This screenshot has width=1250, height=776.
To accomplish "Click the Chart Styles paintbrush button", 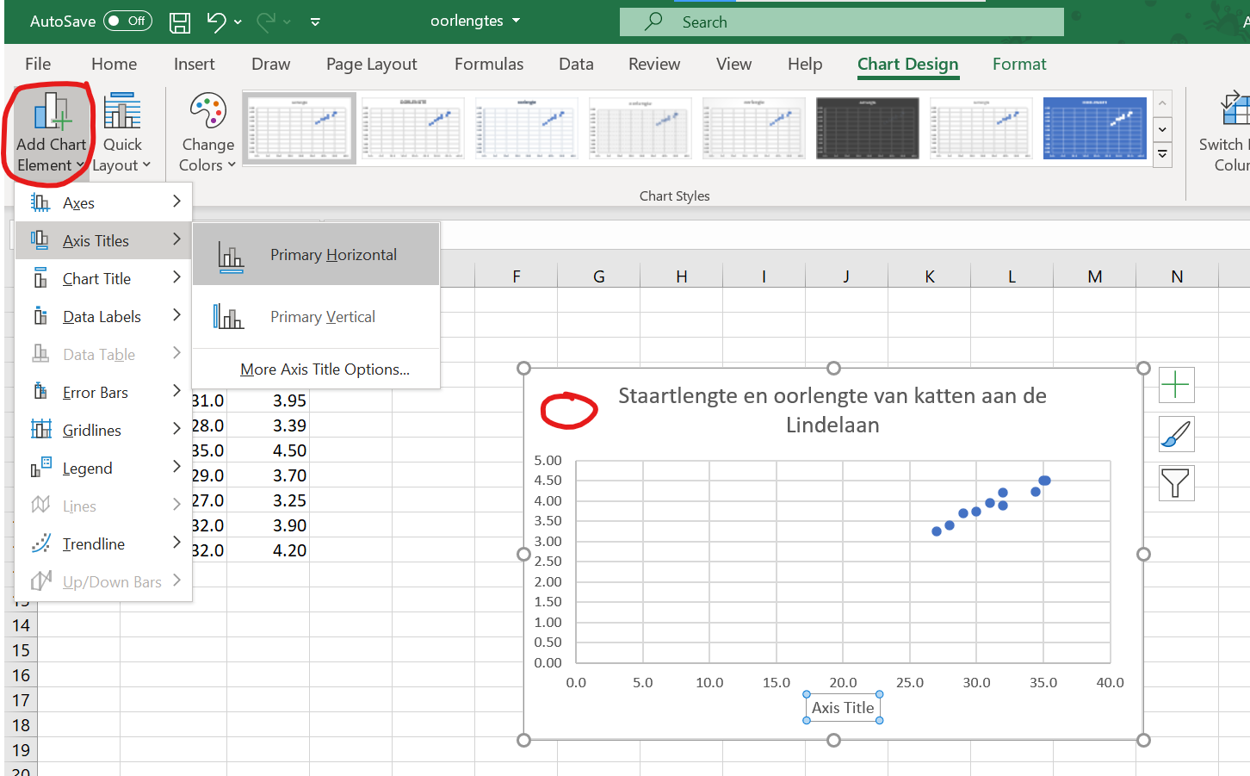I will tap(1176, 434).
